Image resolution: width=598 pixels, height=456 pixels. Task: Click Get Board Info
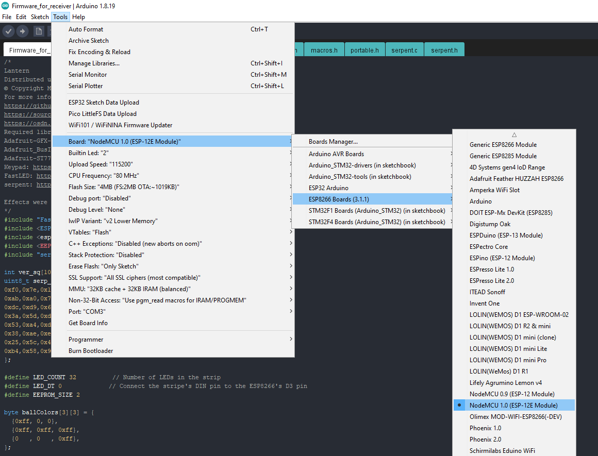[x=173, y=323]
